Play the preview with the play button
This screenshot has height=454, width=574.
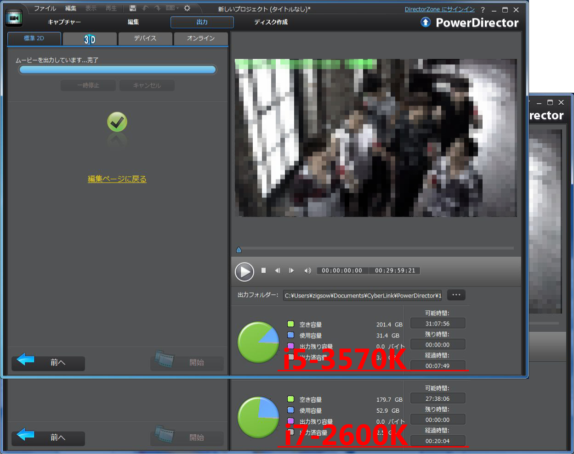click(x=244, y=272)
